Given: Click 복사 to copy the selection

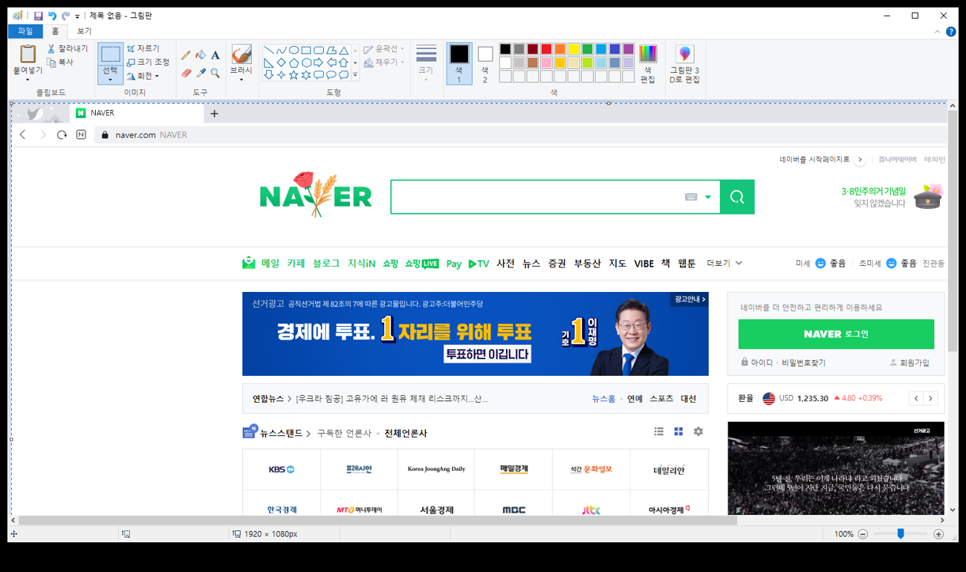Looking at the screenshot, I should pos(60,62).
